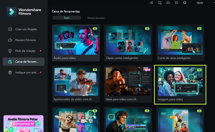This screenshot has width=215, height=132.
Task: Click the Corte de cena inteligente label text
Action: 174,58
